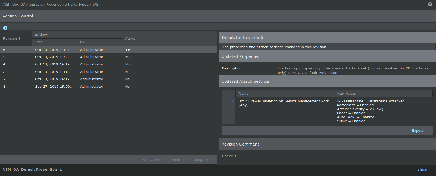Click time Oct 13, 2019 14:17 cell
The height and width of the screenshot is (176, 436).
(x=54, y=79)
